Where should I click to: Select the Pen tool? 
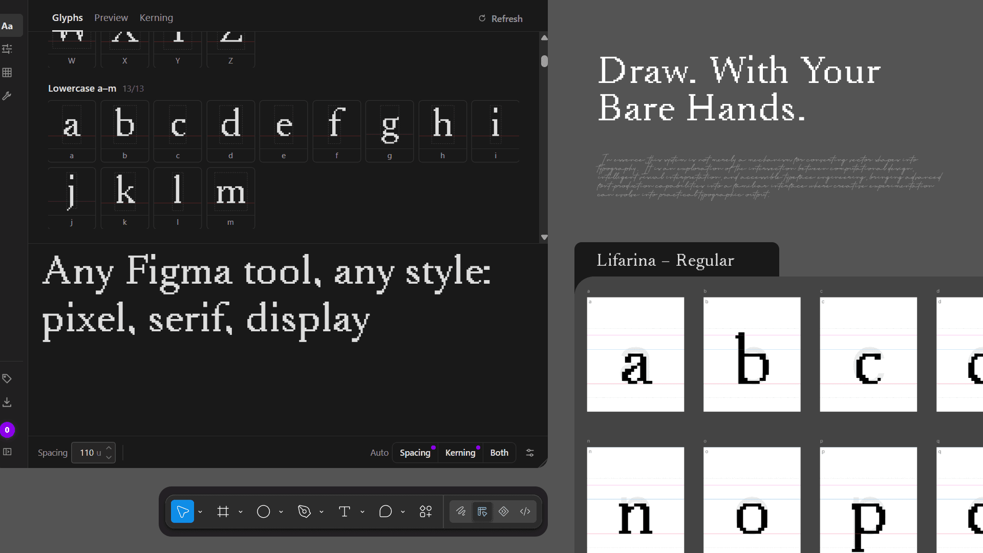[x=304, y=512]
